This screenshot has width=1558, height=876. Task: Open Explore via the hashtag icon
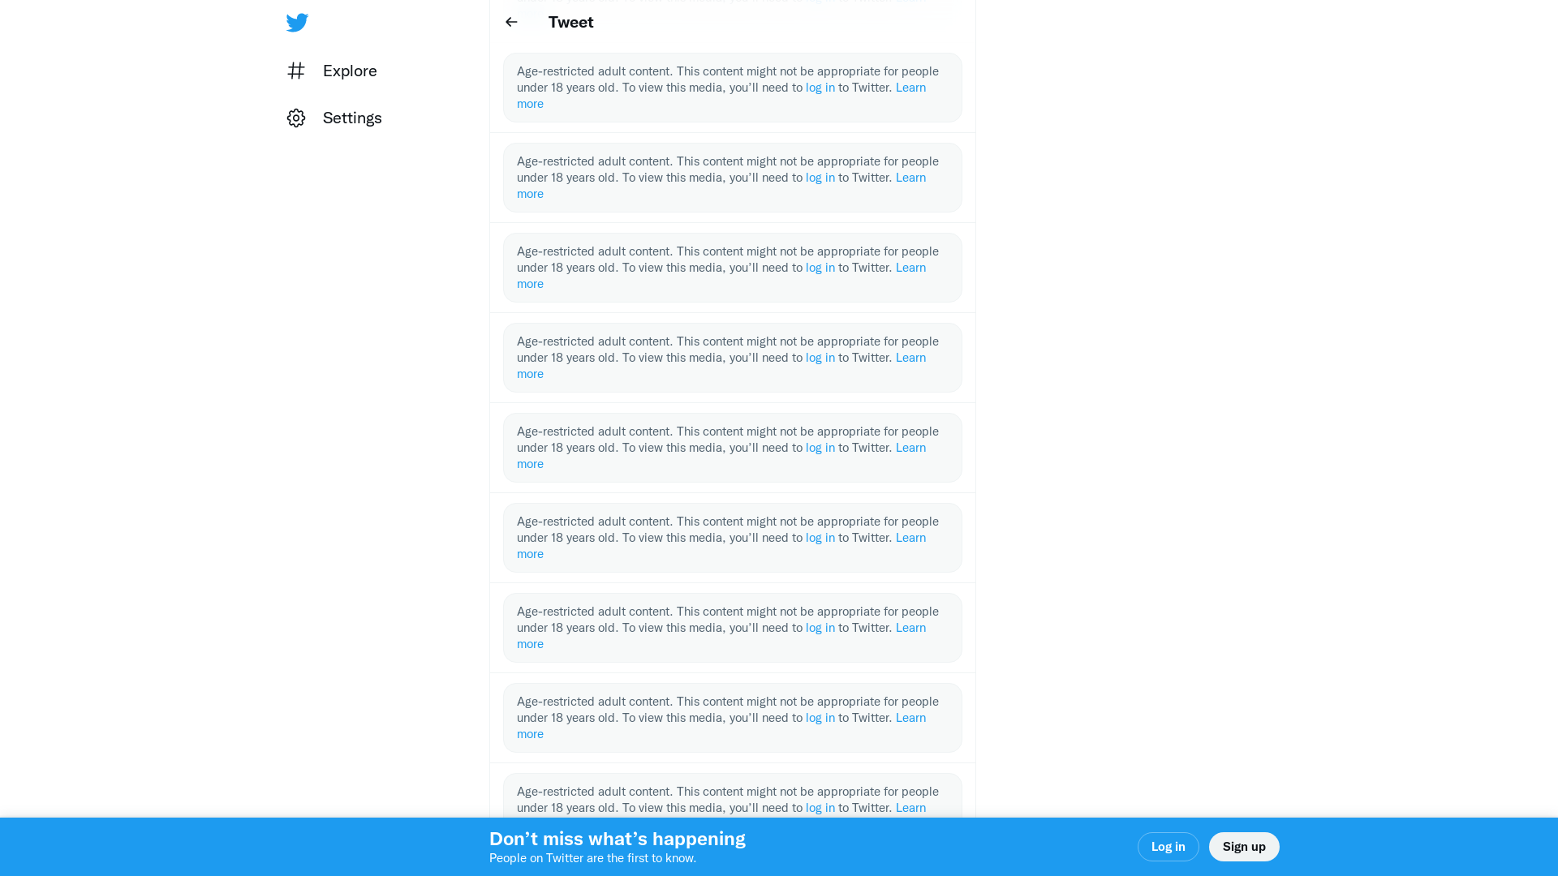296,71
